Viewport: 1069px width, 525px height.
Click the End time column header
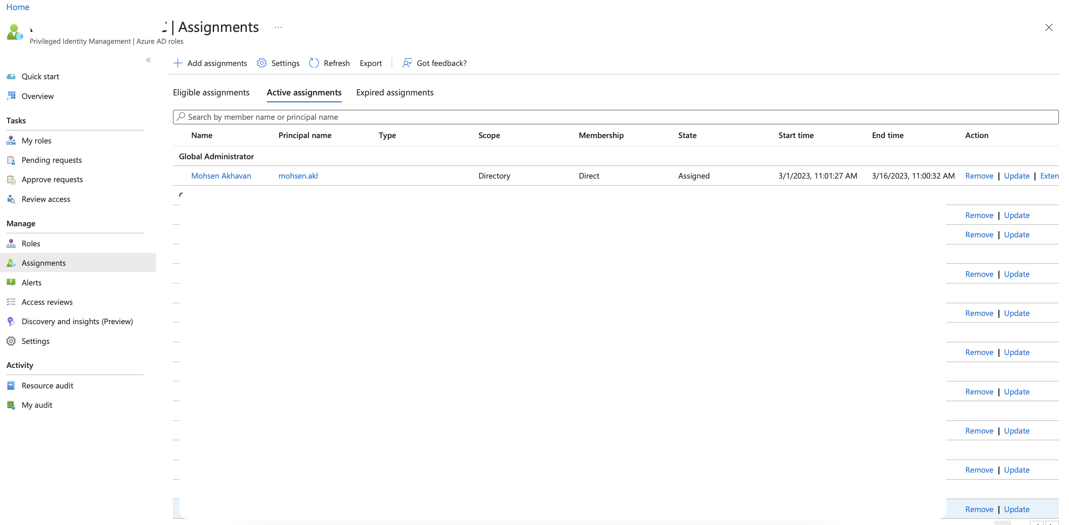tap(887, 135)
